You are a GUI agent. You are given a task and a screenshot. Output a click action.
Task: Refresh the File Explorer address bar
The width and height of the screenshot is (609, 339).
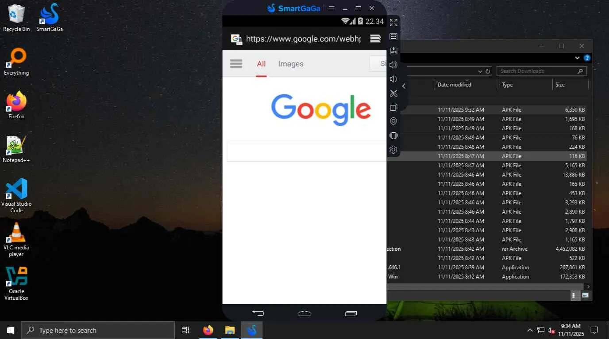[x=488, y=71]
